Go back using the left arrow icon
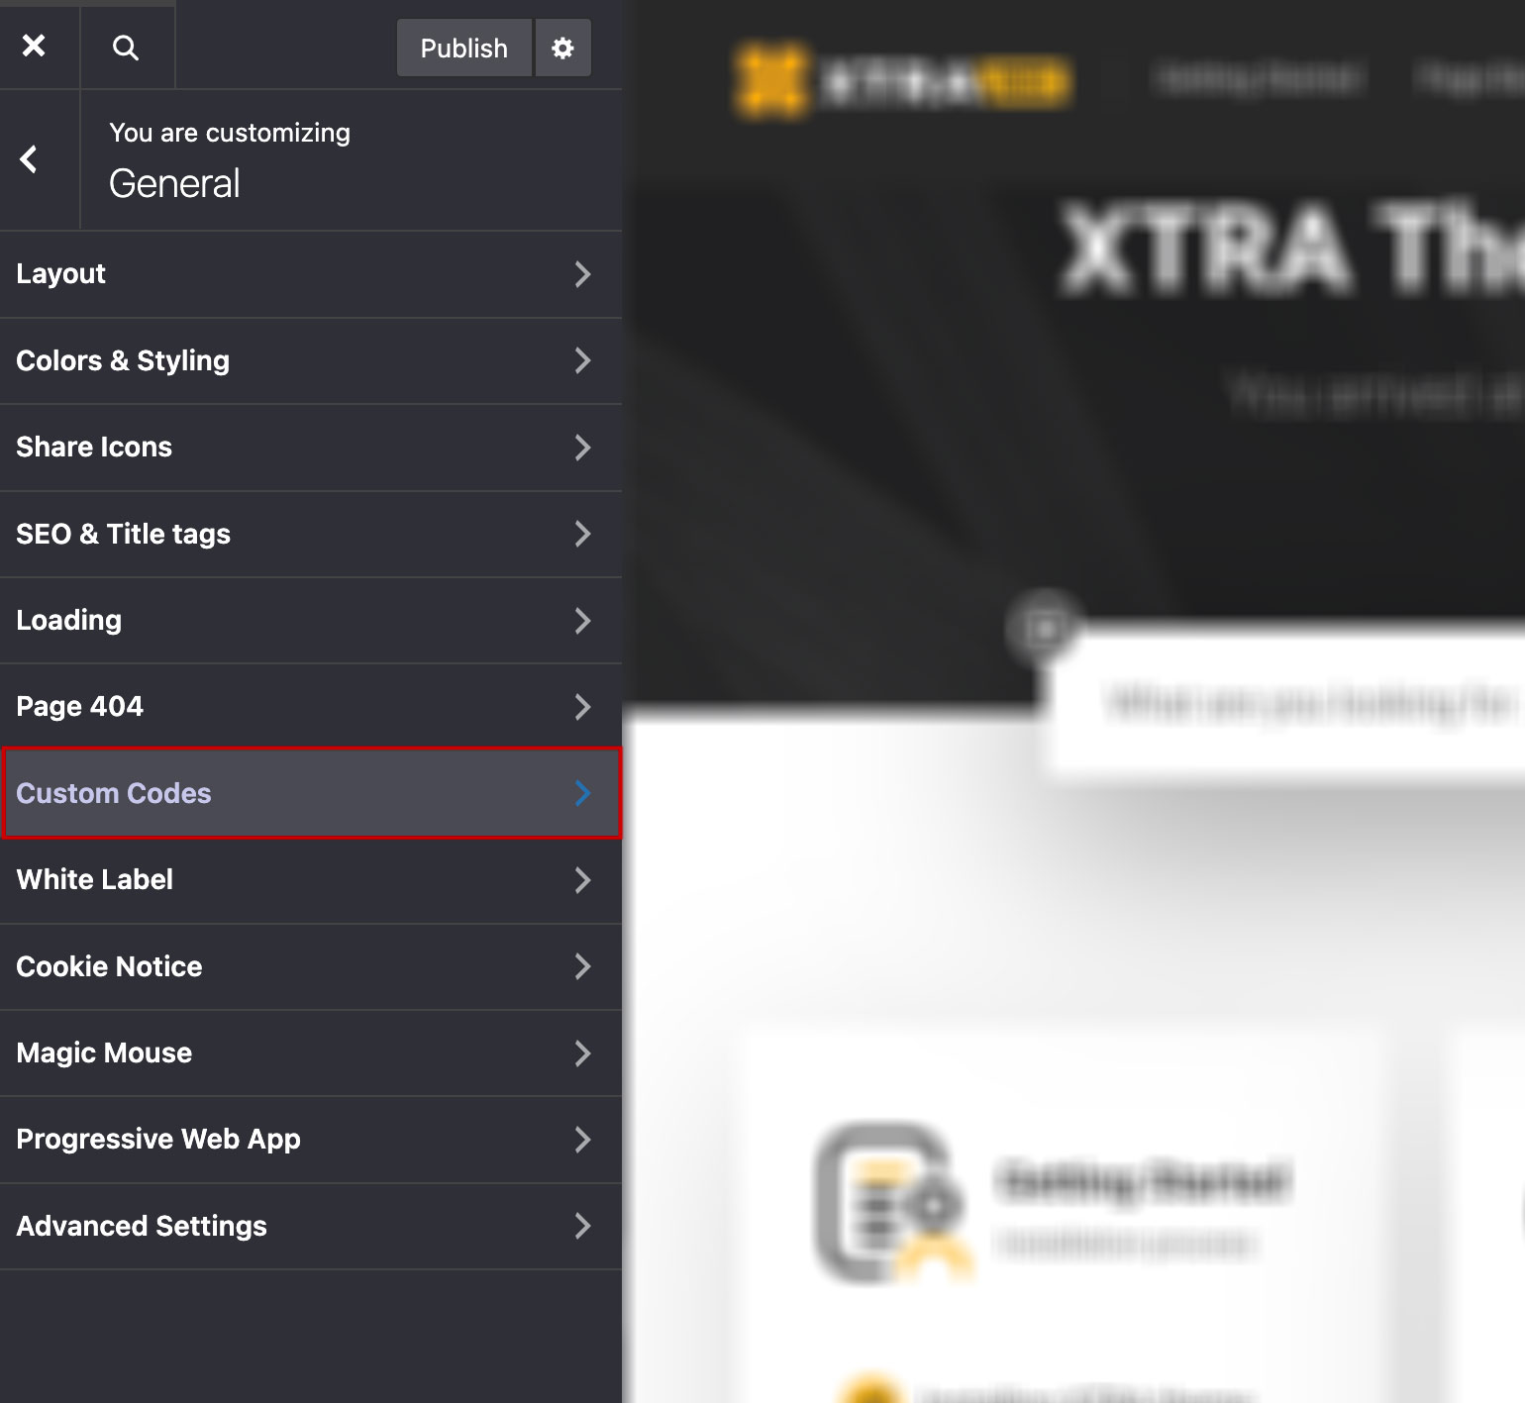This screenshot has width=1525, height=1403. click(30, 159)
